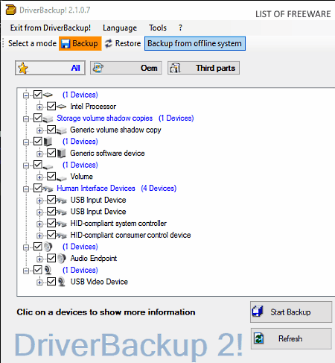The width and height of the screenshot is (335, 363).
Task: Uncheck the Generic volume shadow copy checkbox
Action: [x=51, y=130]
